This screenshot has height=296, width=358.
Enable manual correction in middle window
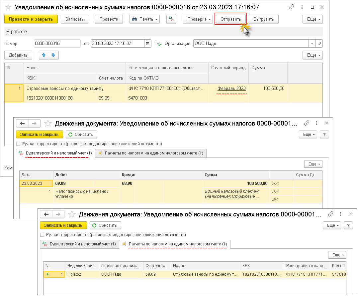click(x=19, y=144)
